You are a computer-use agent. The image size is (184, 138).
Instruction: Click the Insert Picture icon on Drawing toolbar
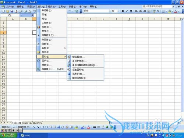(x=71, y=127)
